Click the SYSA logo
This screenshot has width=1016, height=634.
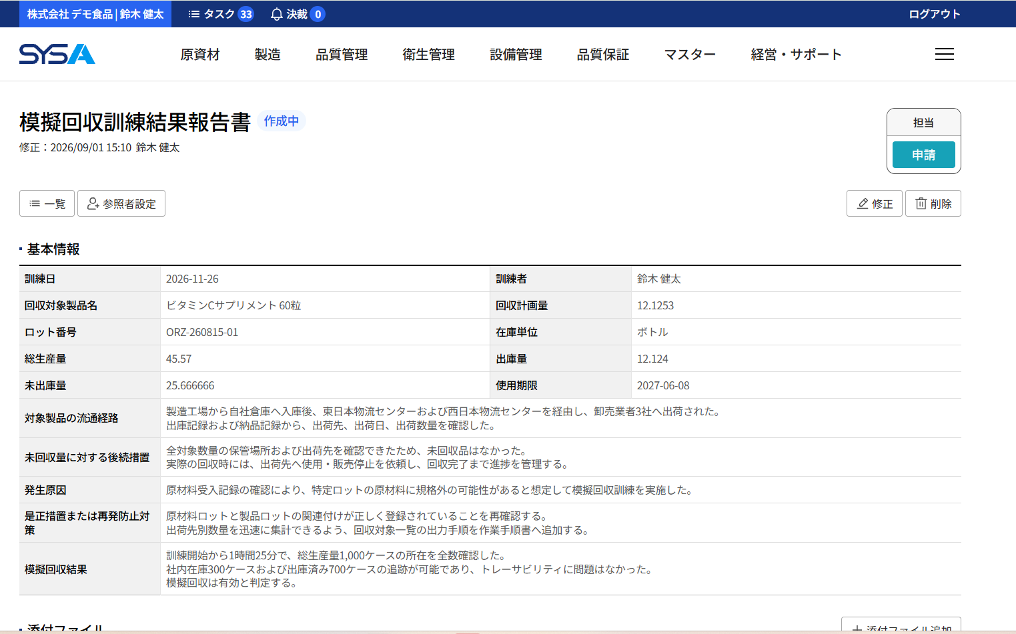tap(57, 54)
